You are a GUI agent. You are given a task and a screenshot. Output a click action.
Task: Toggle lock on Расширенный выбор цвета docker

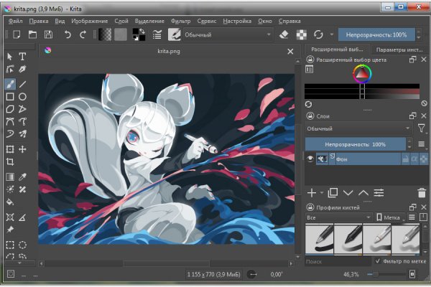click(x=310, y=60)
